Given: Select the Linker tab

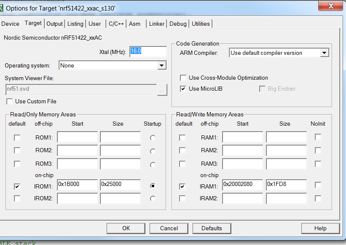Looking at the screenshot, I should coord(157,24).
